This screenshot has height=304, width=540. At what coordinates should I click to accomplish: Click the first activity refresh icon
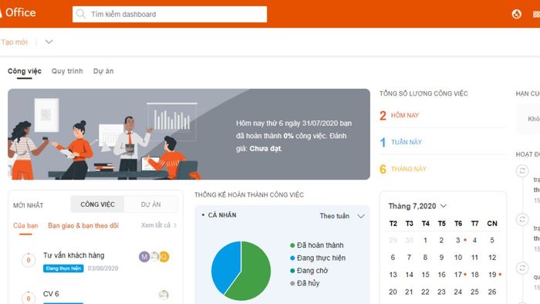[522, 171]
